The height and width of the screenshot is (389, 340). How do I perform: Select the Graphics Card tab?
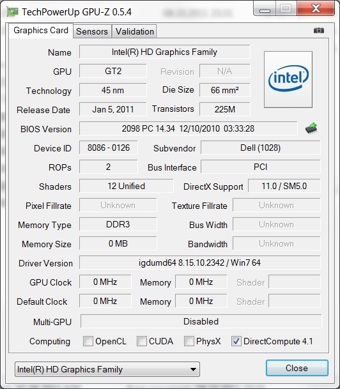pyautogui.click(x=41, y=31)
